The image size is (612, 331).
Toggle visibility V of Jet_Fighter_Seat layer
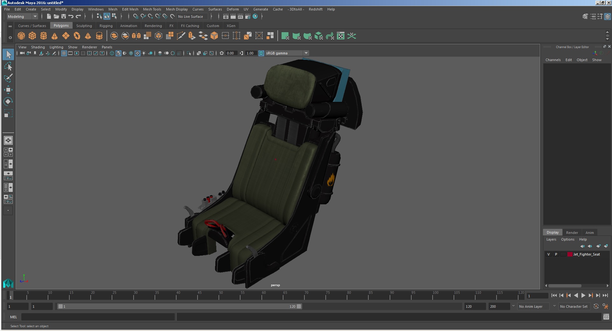[x=548, y=254]
